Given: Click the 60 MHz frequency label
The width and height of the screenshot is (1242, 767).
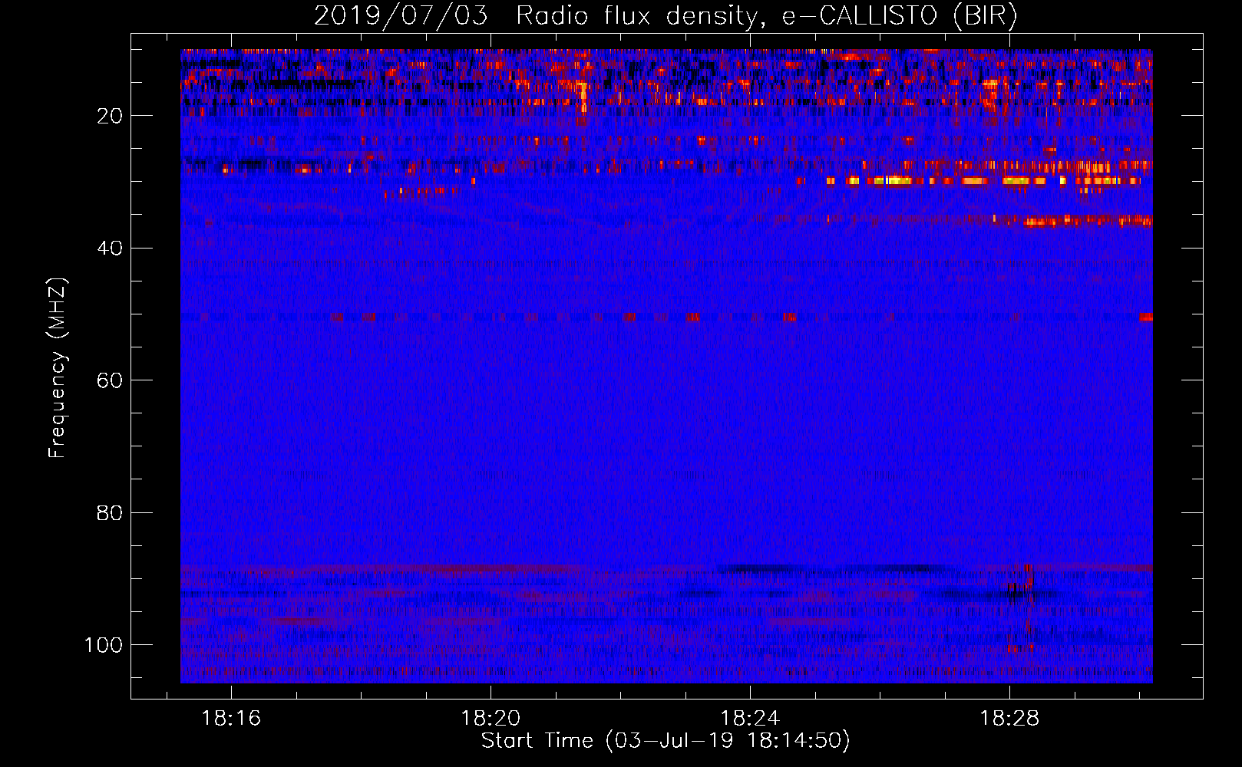Looking at the screenshot, I should pyautogui.click(x=110, y=380).
